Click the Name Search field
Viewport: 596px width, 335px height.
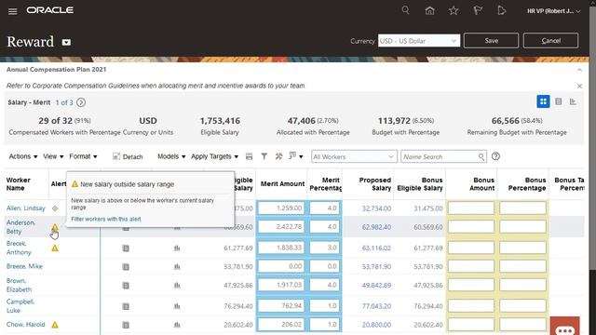click(440, 156)
